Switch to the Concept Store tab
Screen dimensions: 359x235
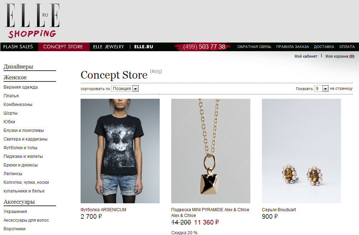63,46
